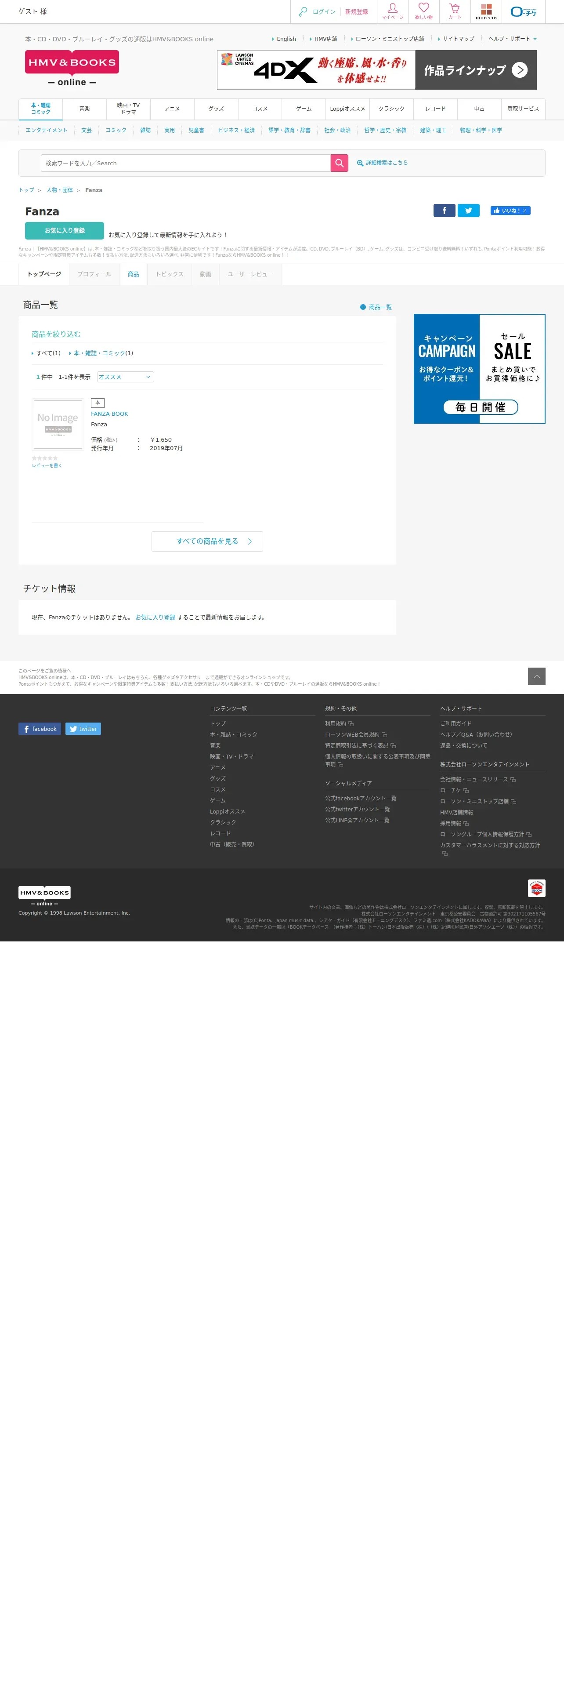
Task: Click the login key icon
Action: coord(303,12)
